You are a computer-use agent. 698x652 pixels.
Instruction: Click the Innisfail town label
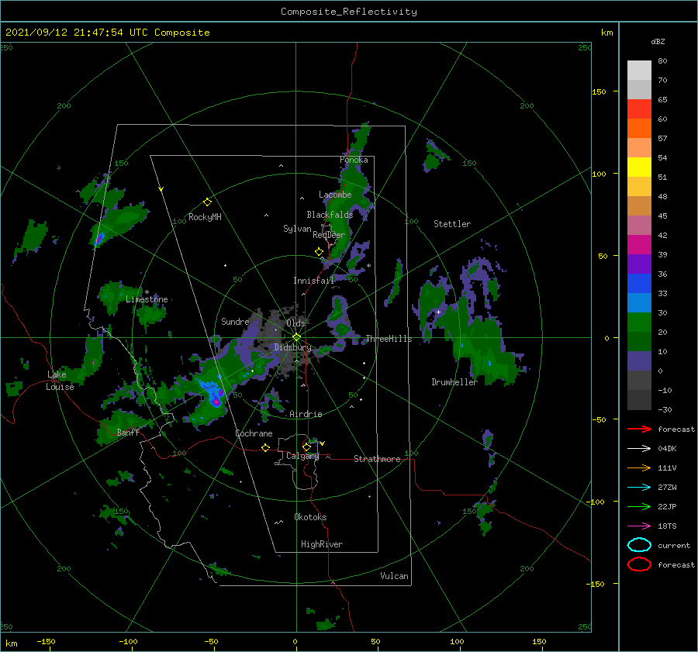pos(313,281)
